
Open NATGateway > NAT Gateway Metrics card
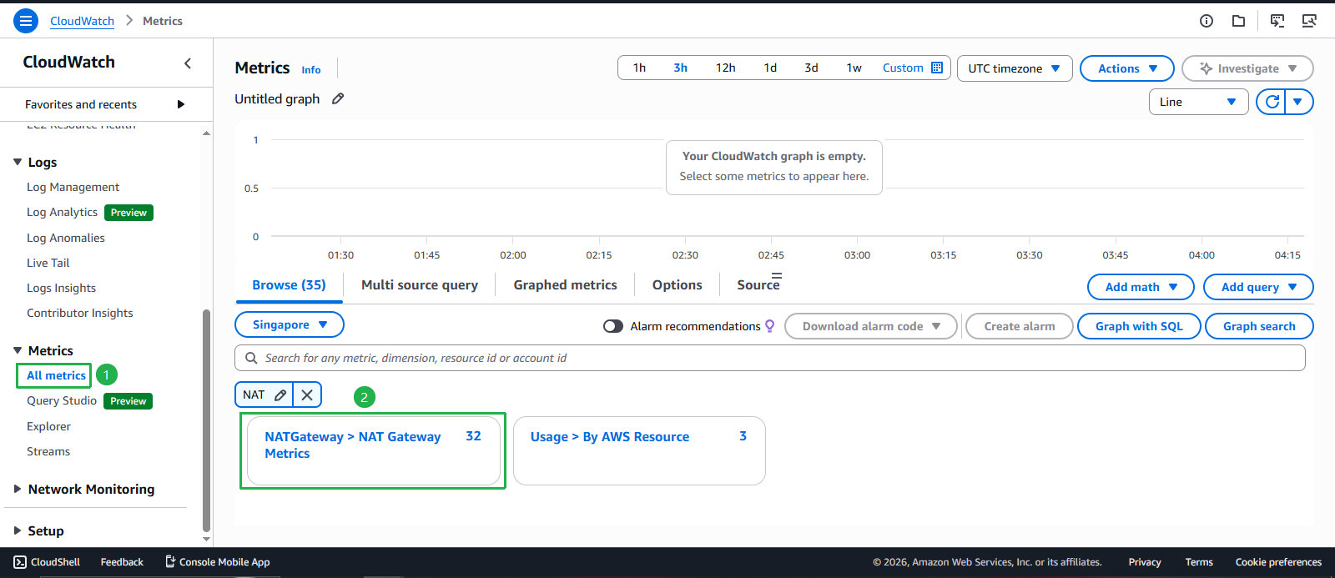374,451
